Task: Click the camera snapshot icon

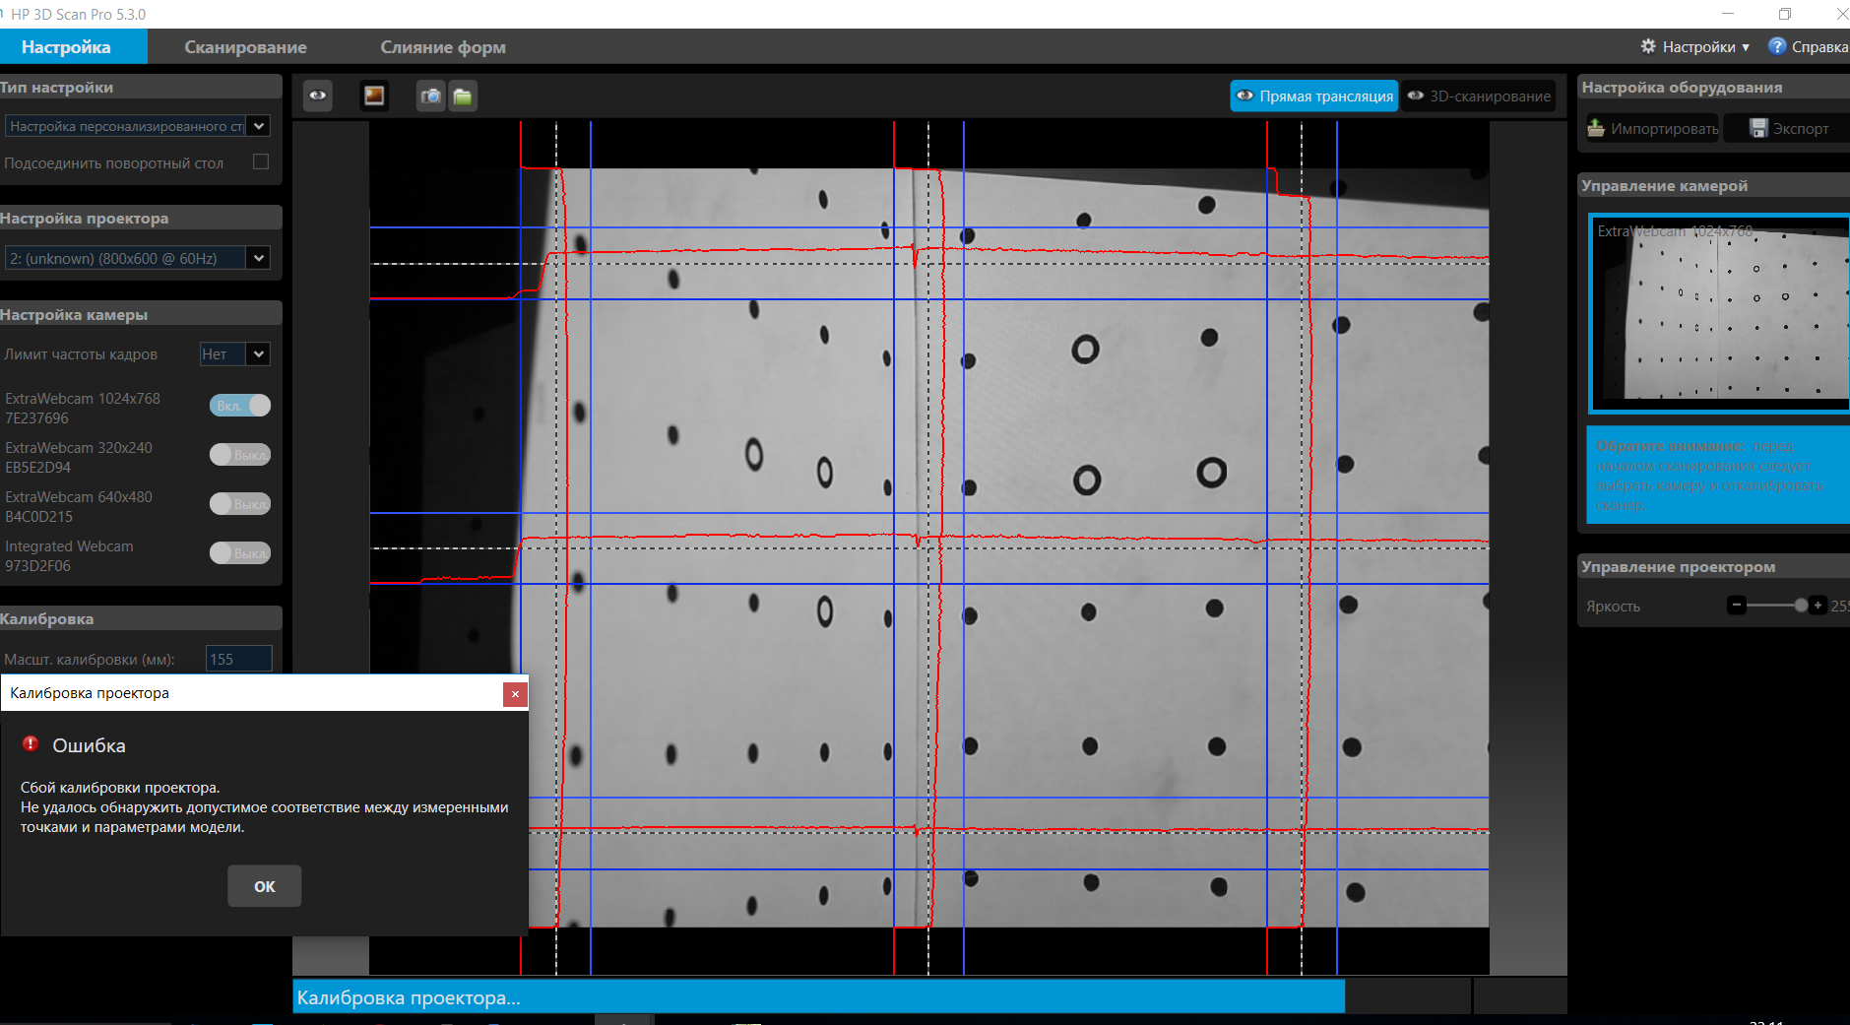Action: coord(431,96)
